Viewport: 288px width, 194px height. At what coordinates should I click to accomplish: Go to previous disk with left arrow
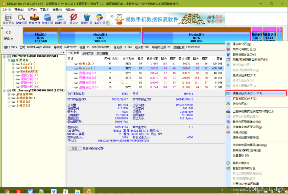[7, 32]
